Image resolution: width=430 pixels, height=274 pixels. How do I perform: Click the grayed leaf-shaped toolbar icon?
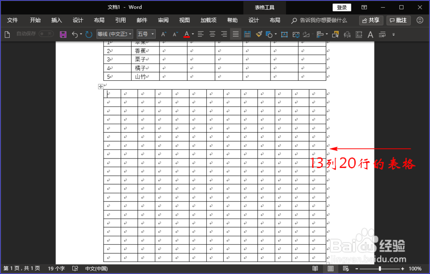(347, 34)
